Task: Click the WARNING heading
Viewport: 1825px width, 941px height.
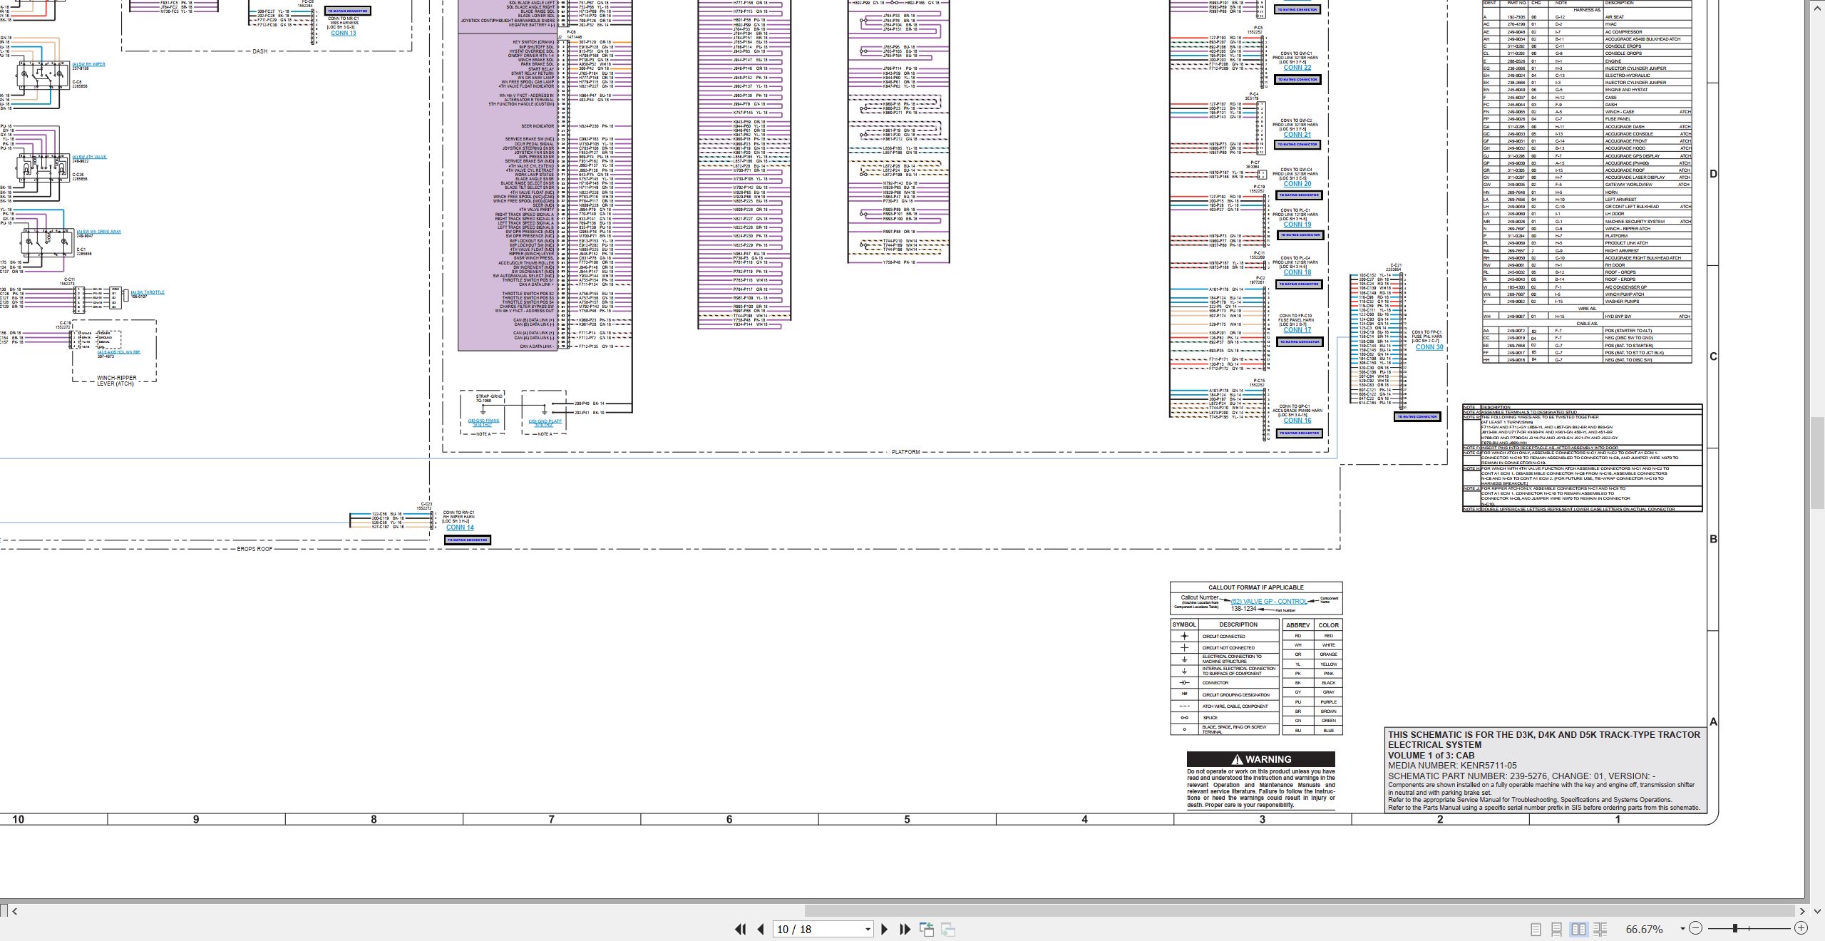Action: point(1260,759)
